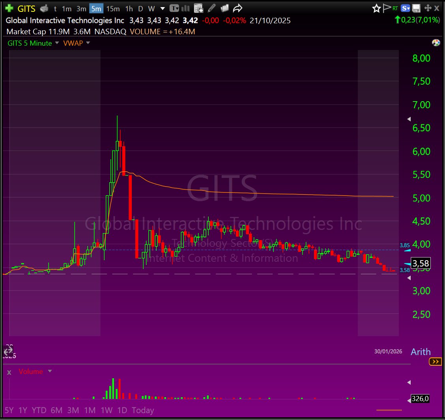Viewport: 445px width, 420px height.
Task: Expand the GITS 5 Minute dropdown arrow
Action: [x=57, y=43]
